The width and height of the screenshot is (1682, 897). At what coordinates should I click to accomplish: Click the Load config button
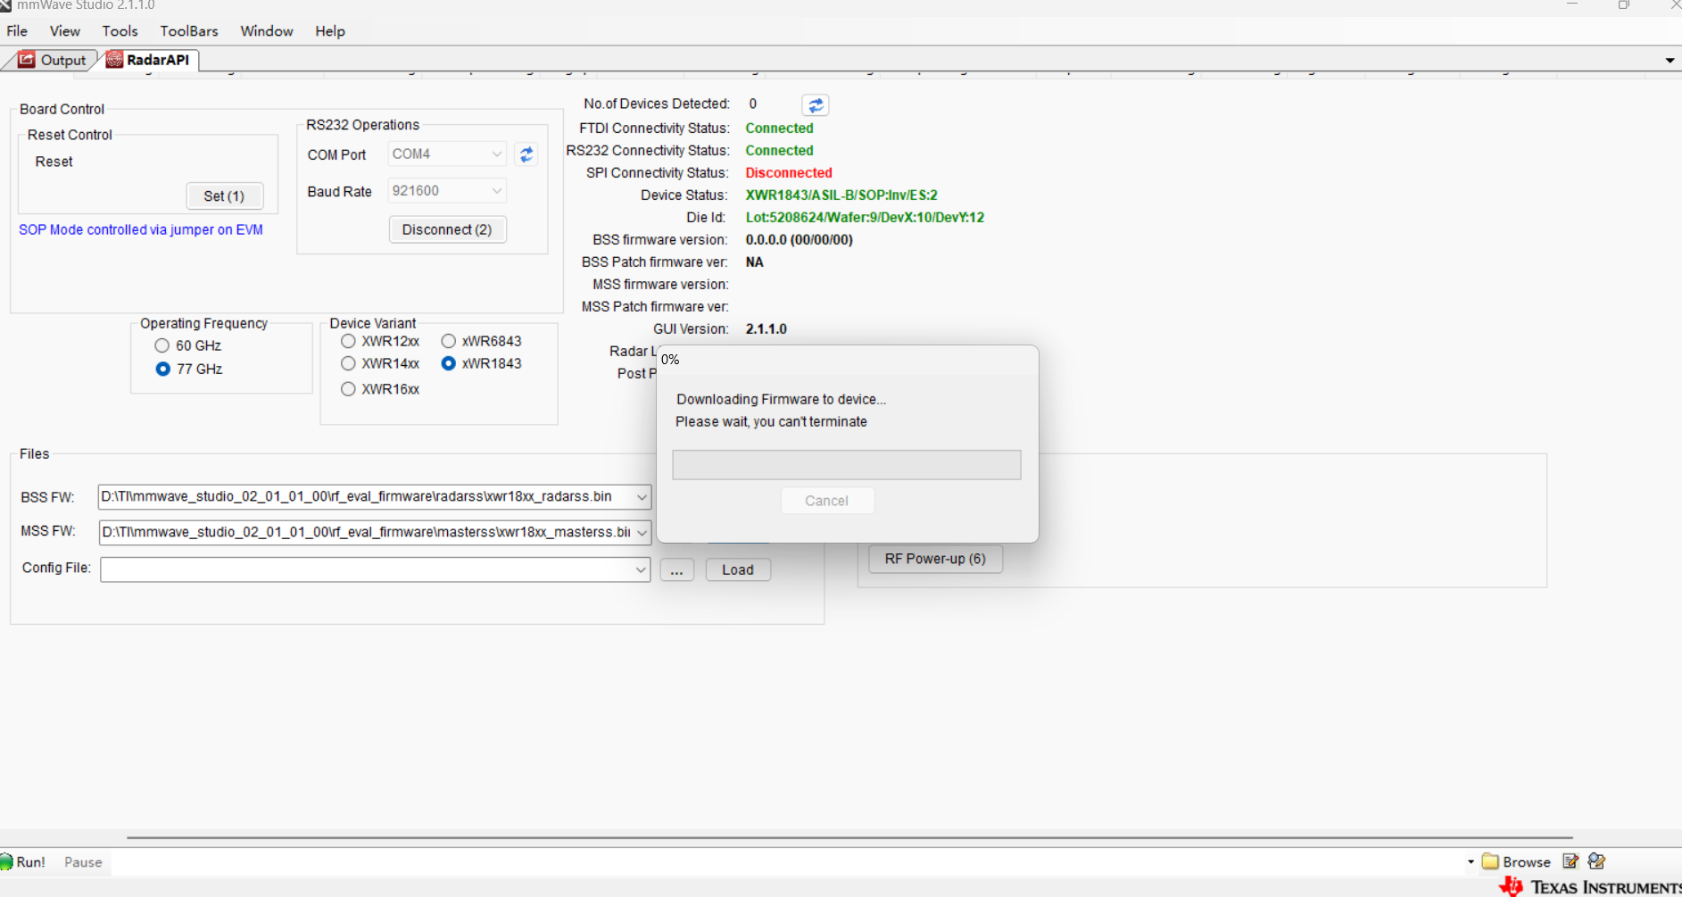pyautogui.click(x=738, y=569)
